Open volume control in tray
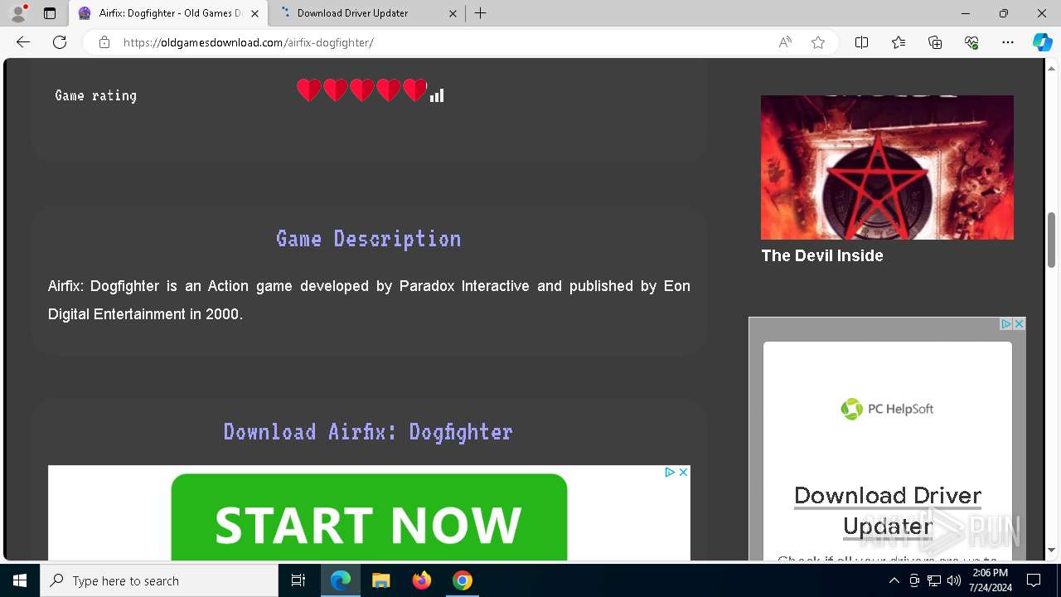The width and height of the screenshot is (1061, 597). click(x=954, y=580)
